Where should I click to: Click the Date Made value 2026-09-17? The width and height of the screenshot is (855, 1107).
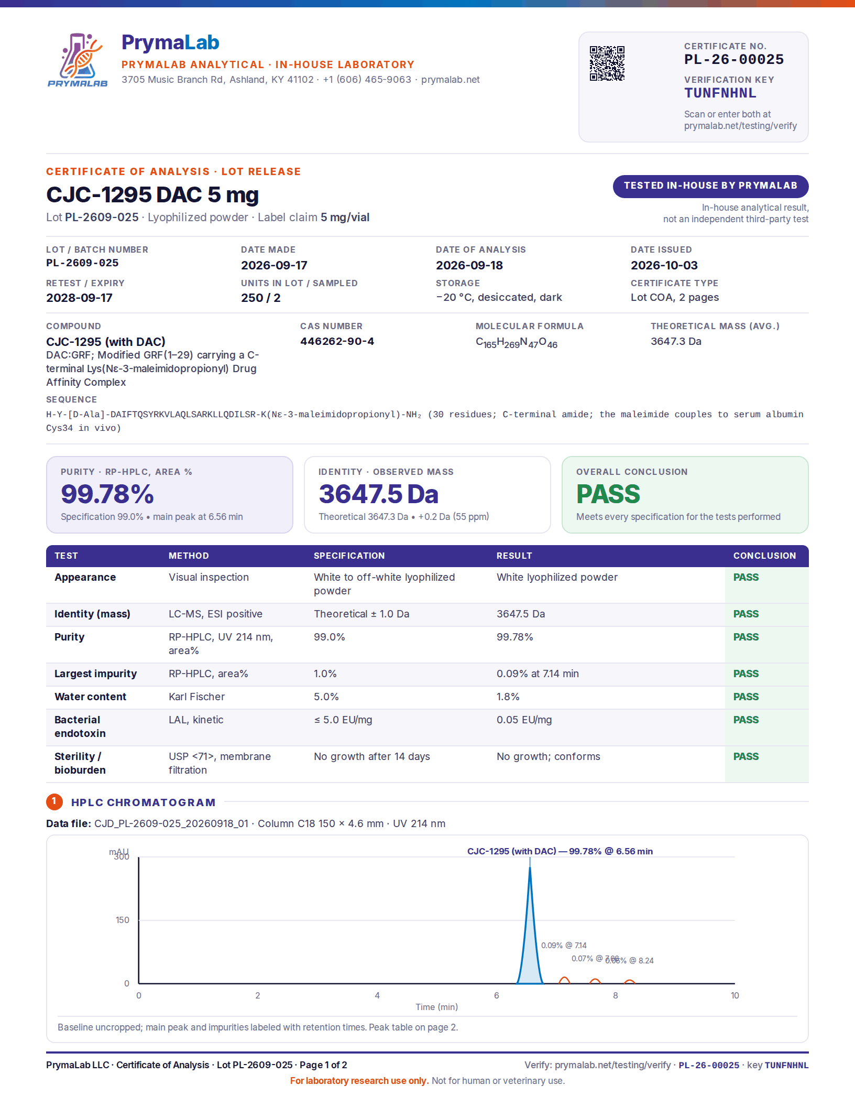pyautogui.click(x=274, y=265)
